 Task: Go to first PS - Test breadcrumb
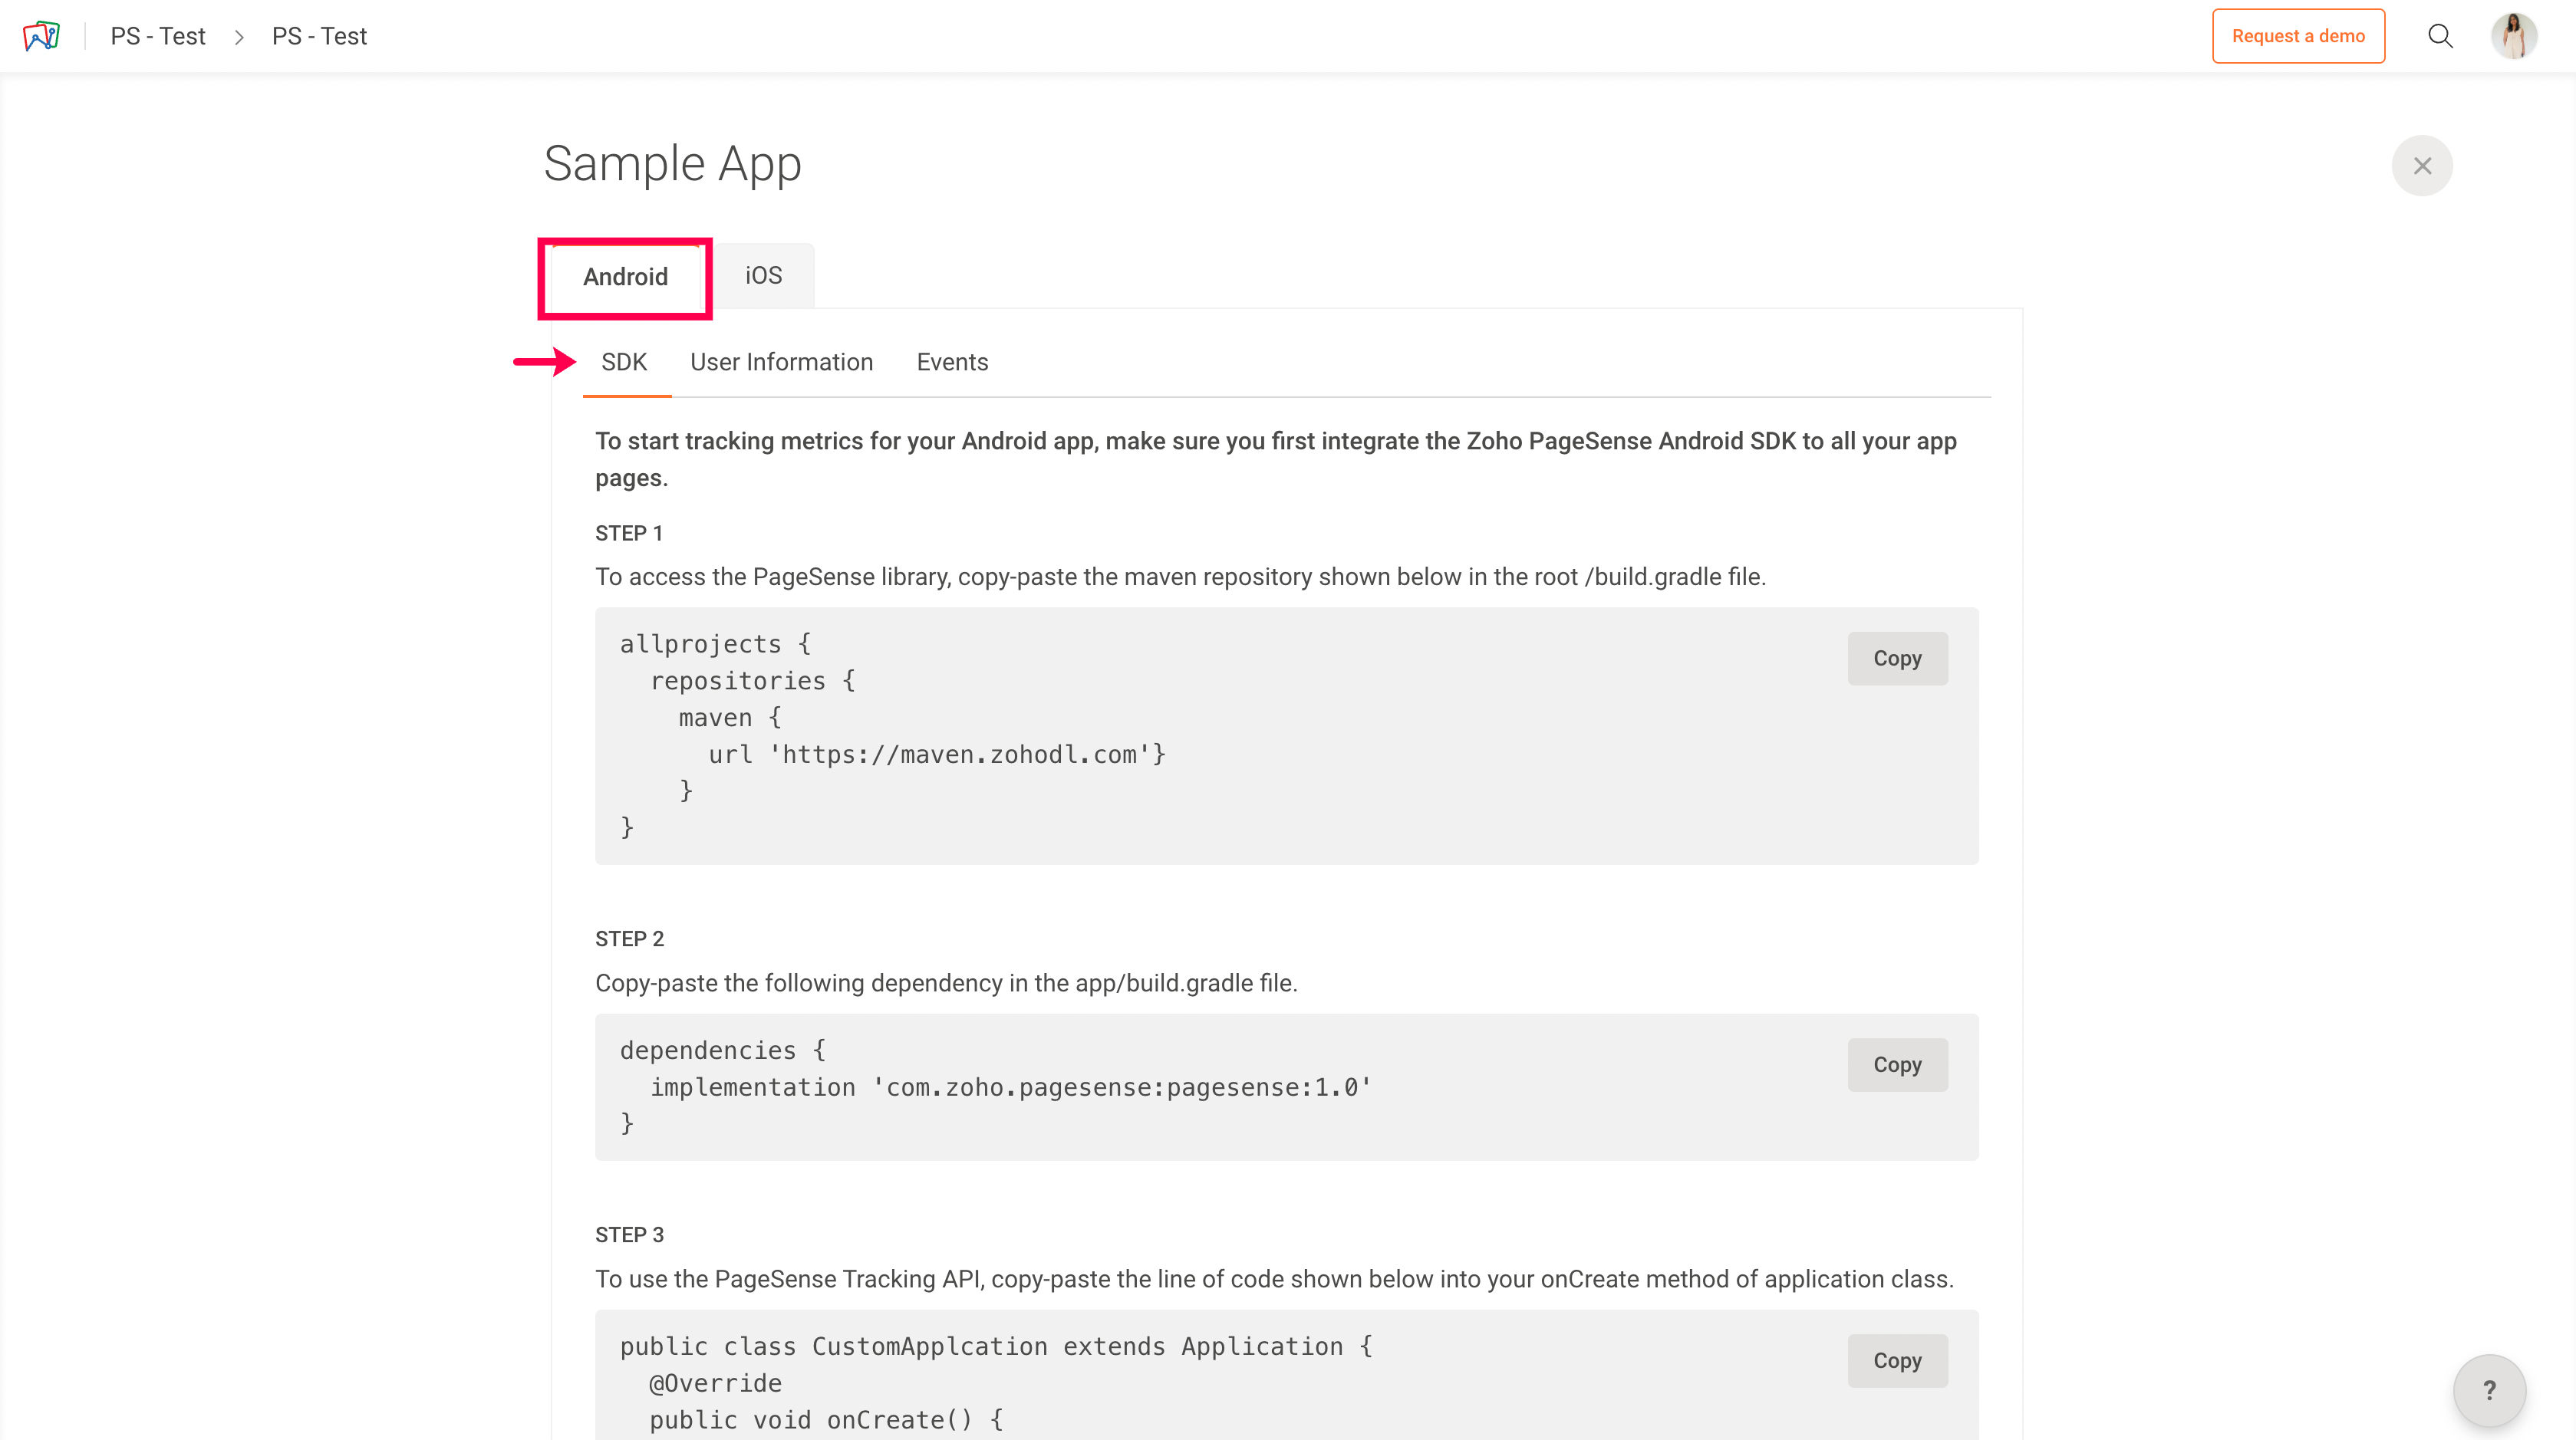coord(158,36)
